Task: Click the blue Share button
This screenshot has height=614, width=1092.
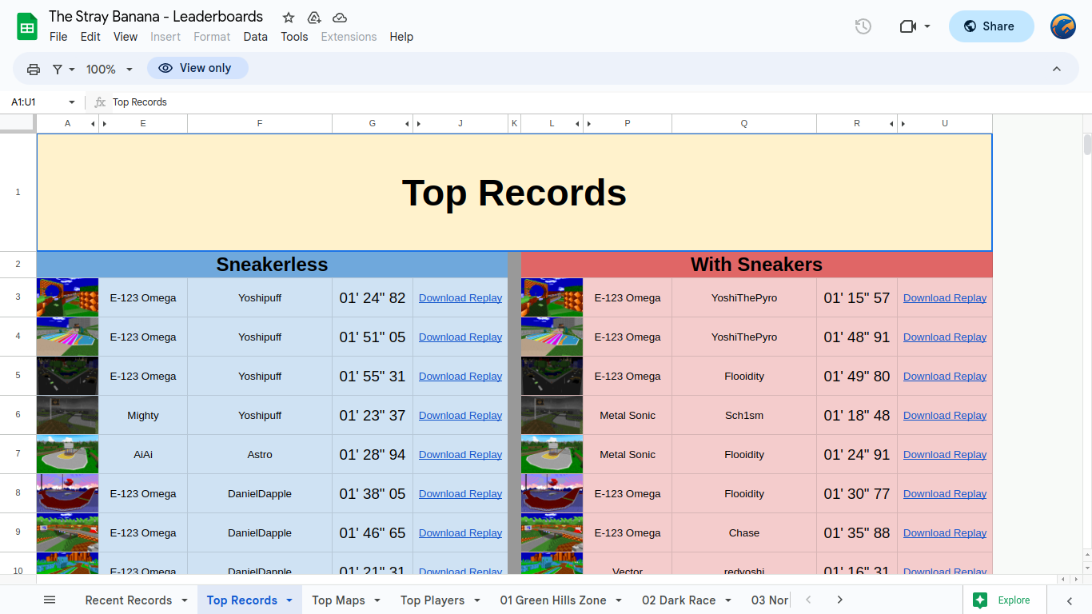Action: click(x=990, y=26)
